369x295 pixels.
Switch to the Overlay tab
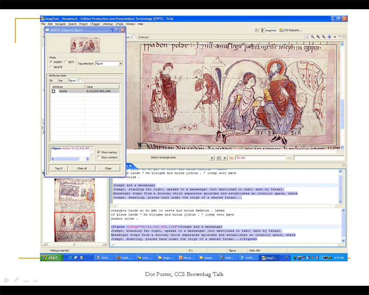143,37
